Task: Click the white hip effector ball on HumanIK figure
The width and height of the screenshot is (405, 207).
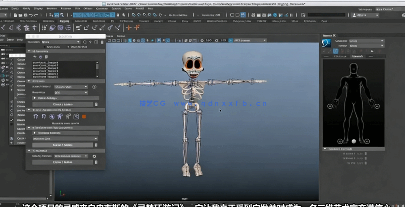Action: [353, 141]
